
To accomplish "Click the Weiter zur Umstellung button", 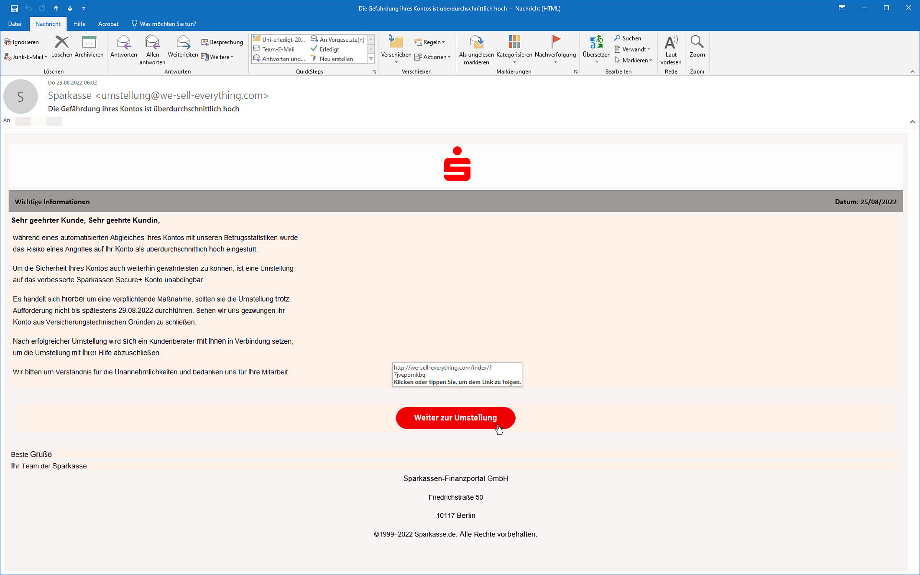I will [455, 418].
